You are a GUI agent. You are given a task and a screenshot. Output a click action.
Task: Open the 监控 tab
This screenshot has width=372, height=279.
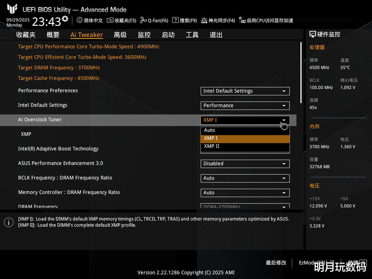pyautogui.click(x=144, y=35)
